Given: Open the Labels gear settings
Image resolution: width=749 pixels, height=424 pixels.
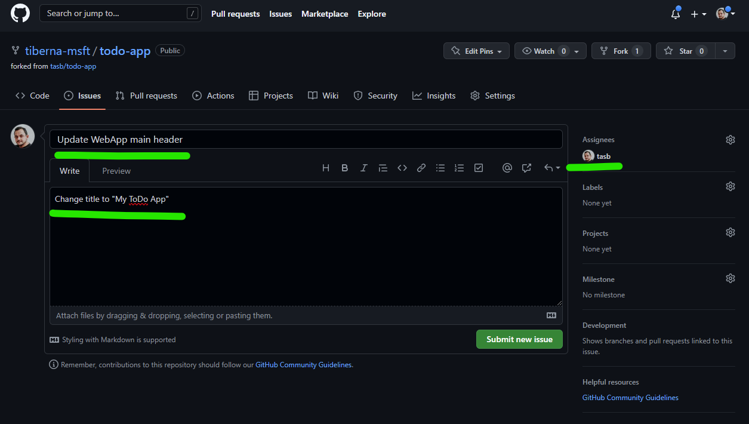Looking at the screenshot, I should [730, 186].
